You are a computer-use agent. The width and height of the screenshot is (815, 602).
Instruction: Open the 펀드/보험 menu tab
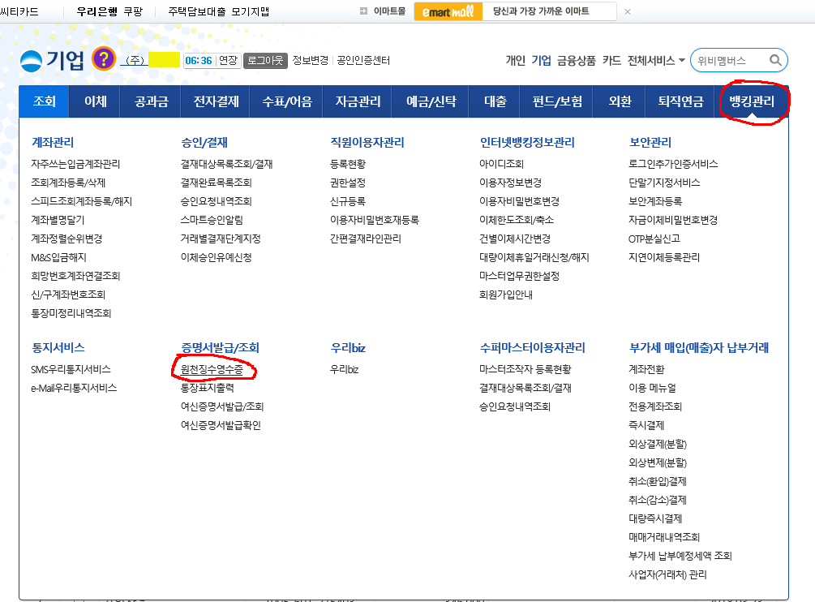click(557, 101)
